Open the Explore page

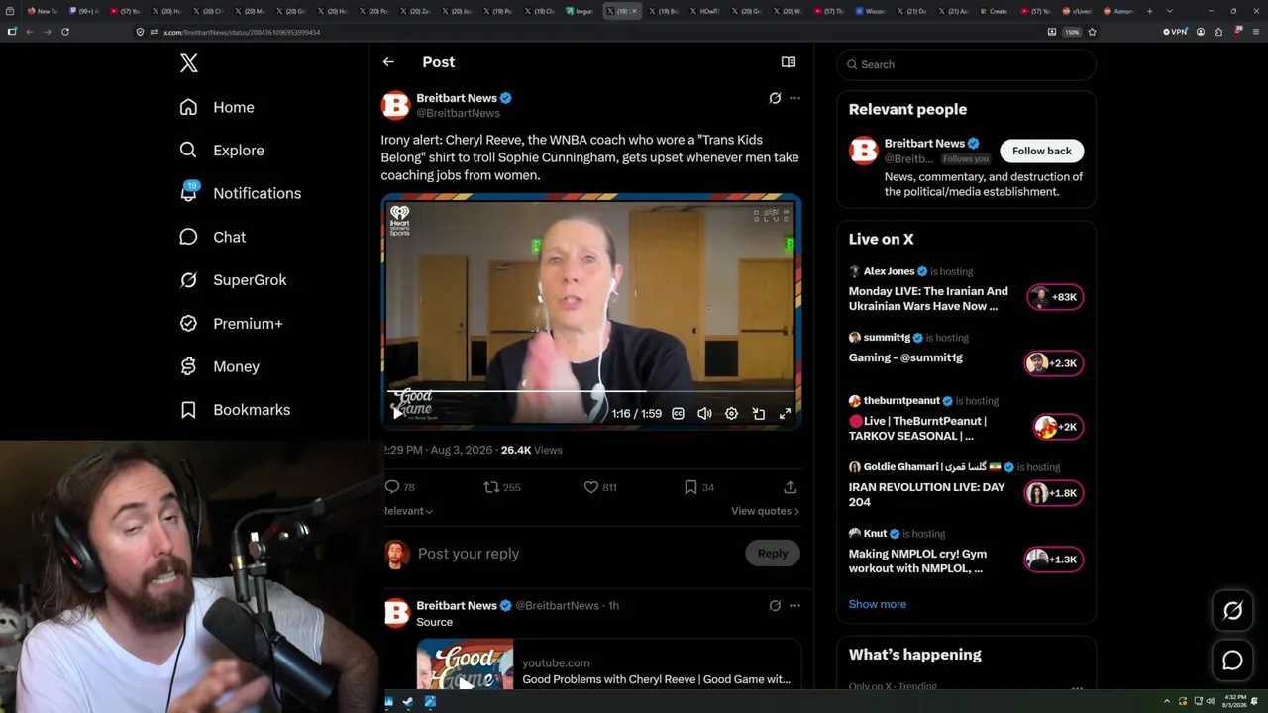coord(222,151)
